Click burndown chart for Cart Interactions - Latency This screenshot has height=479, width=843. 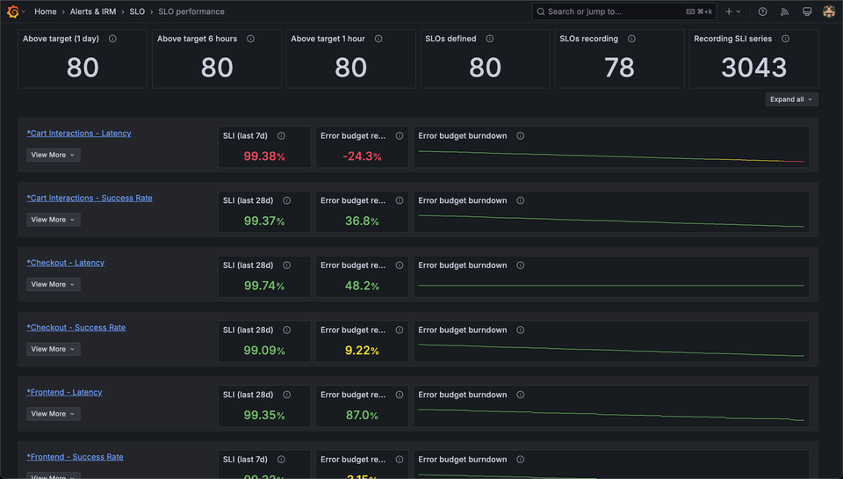(x=611, y=156)
